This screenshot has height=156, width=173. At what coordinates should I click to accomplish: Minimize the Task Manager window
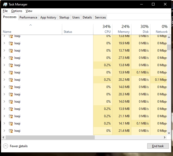coord(142,4)
